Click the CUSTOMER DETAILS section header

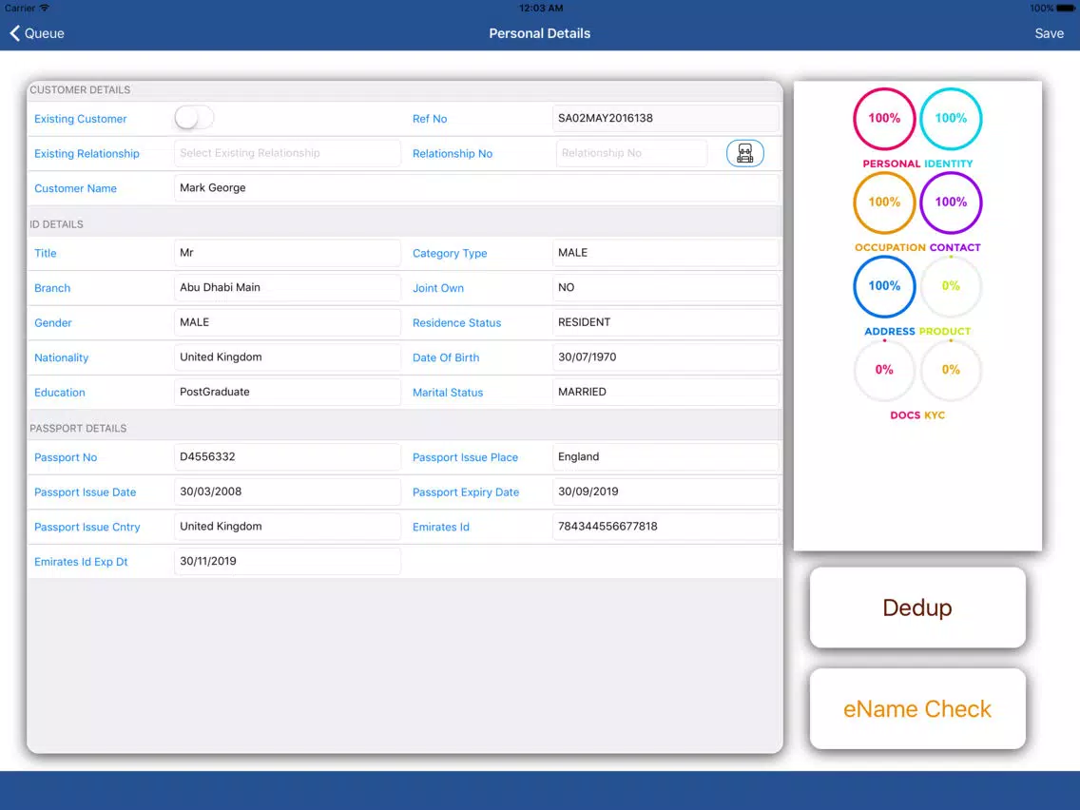[x=80, y=90]
